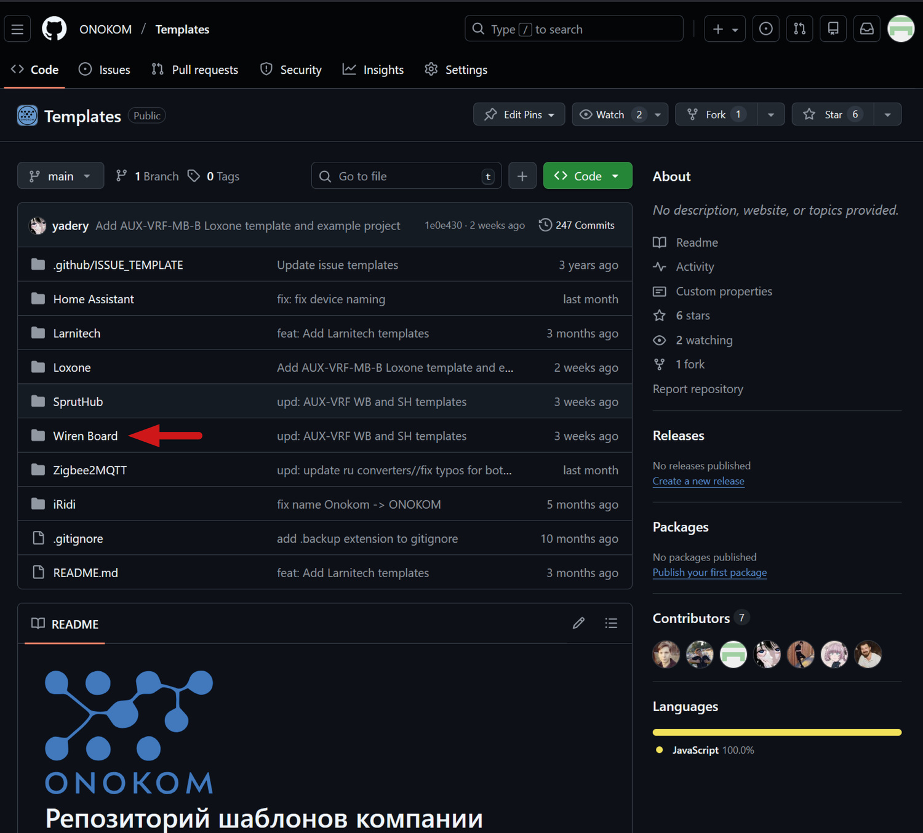Image resolution: width=923 pixels, height=833 pixels.
Task: Click the ONOKOM owner breadcrumb
Action: click(x=105, y=29)
